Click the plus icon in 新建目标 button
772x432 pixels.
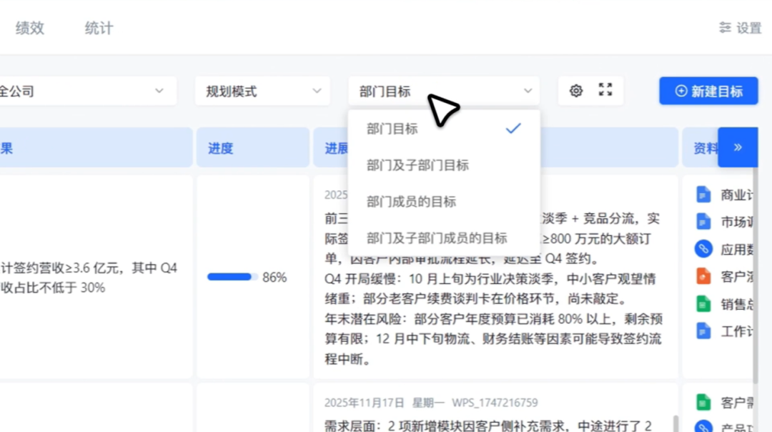(681, 91)
